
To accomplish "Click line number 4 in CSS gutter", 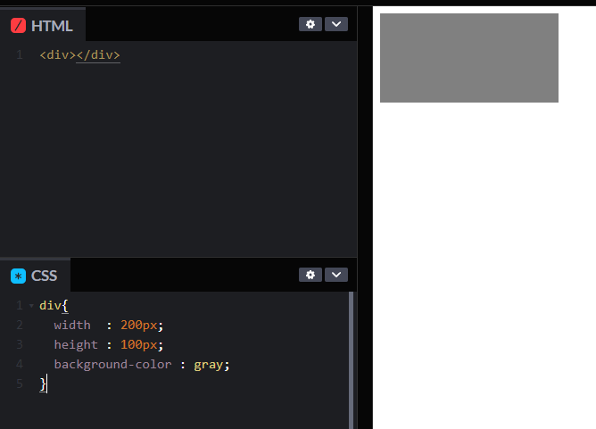I will pyautogui.click(x=20, y=365).
